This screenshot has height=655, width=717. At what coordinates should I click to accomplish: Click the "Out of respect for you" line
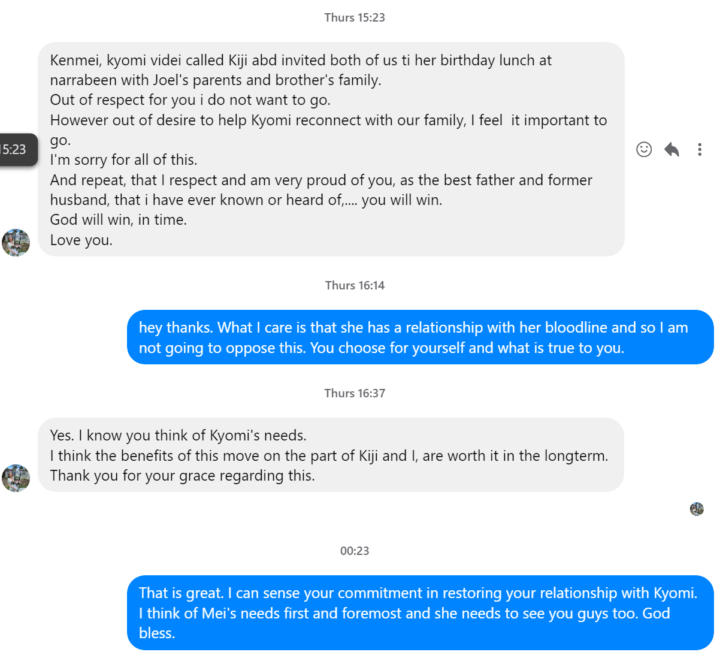click(x=190, y=100)
